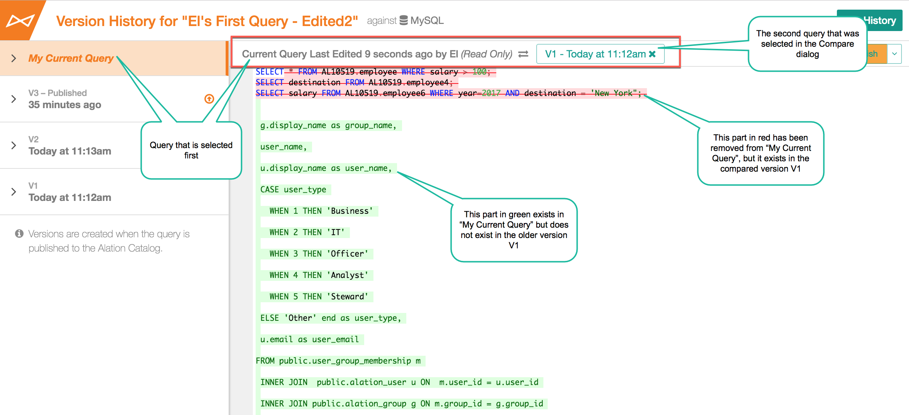909x415 pixels.
Task: Click removed line with 'New York'
Action: tap(451, 93)
